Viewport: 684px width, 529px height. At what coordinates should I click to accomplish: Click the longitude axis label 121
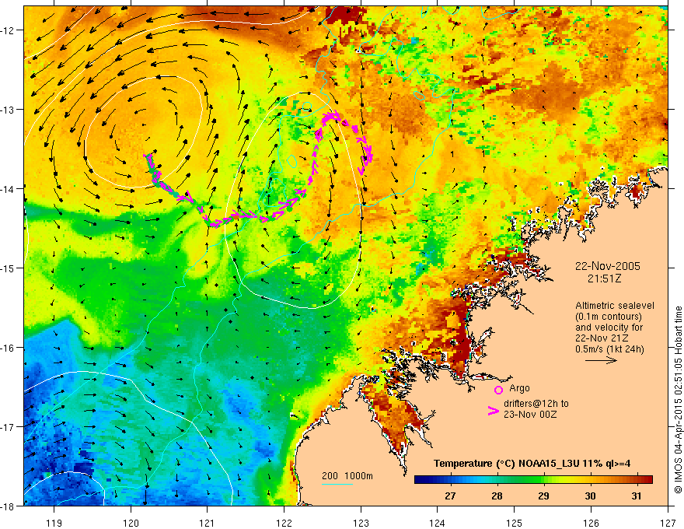[x=208, y=523]
